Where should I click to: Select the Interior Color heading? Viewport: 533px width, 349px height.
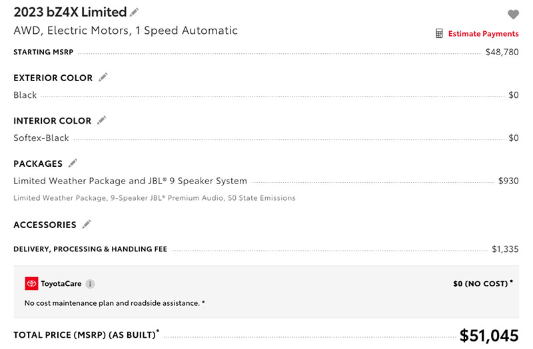tap(53, 121)
